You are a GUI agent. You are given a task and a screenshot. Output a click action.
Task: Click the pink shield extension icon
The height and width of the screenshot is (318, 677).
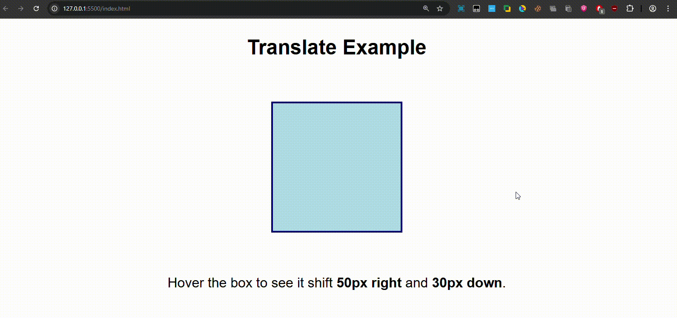coord(584,9)
